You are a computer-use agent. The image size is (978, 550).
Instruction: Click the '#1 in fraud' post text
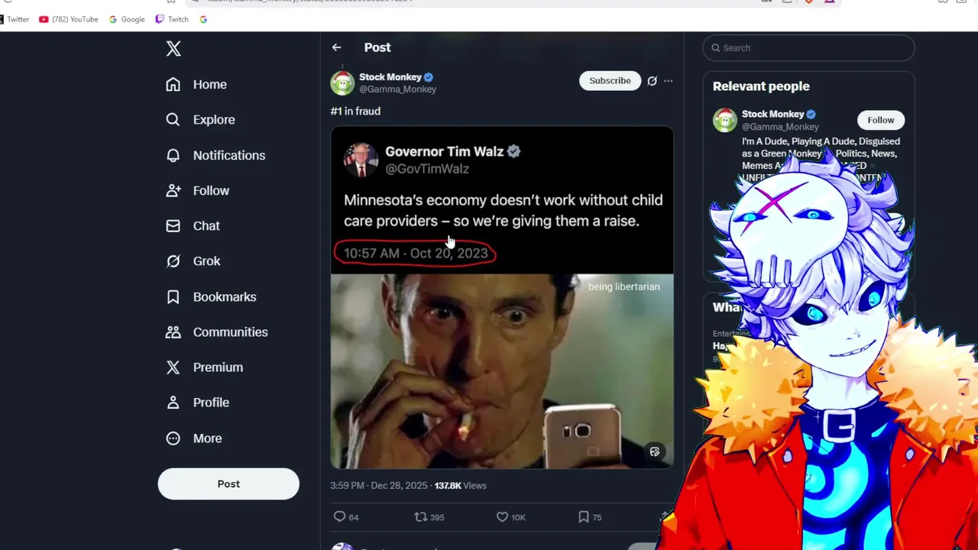pyautogui.click(x=355, y=112)
